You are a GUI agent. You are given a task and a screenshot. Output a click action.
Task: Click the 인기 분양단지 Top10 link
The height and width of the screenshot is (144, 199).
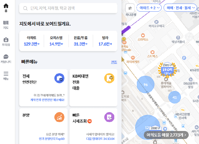pyautogui.click(x=52, y=139)
